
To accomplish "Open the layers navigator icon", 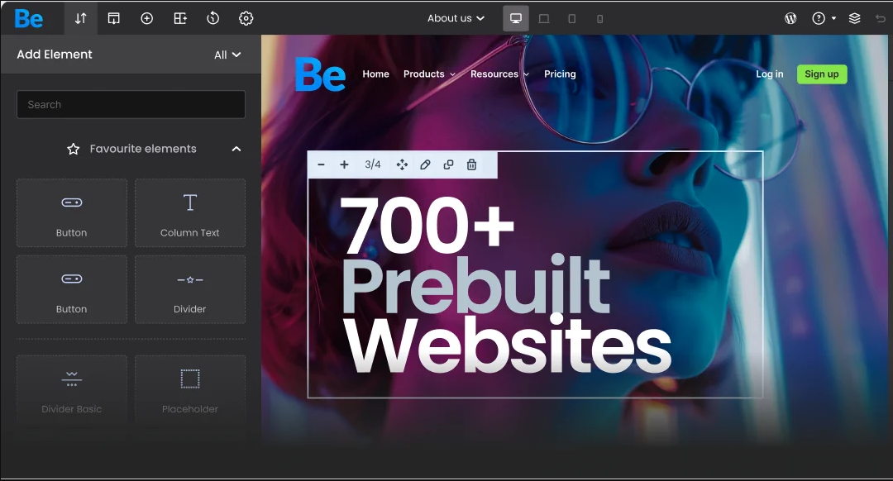I will (x=855, y=18).
